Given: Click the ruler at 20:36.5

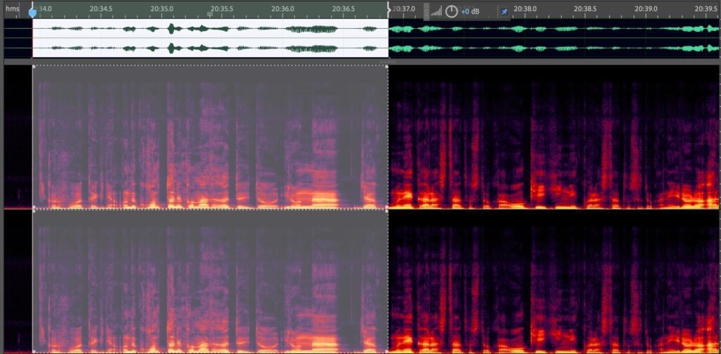Looking at the screenshot, I should click(x=344, y=8).
